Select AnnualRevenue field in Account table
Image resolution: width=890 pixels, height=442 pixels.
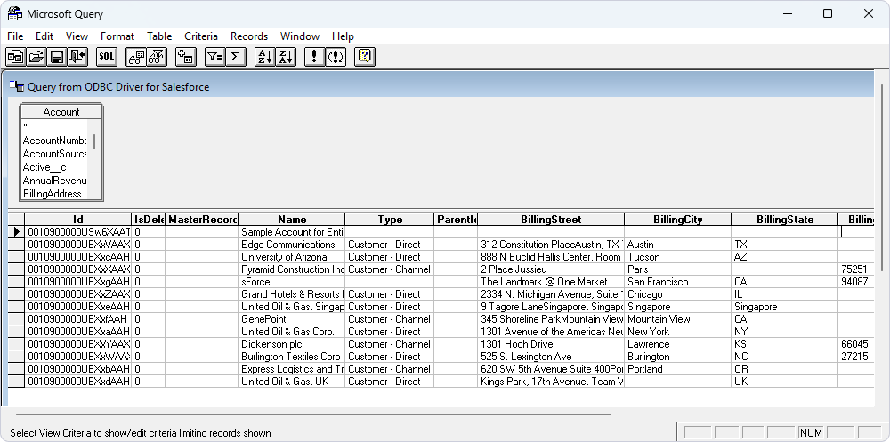coord(55,181)
